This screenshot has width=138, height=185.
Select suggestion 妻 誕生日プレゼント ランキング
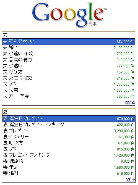point(69,125)
